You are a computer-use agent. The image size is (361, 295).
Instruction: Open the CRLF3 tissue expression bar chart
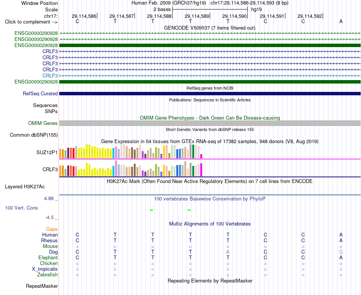tap(131, 169)
